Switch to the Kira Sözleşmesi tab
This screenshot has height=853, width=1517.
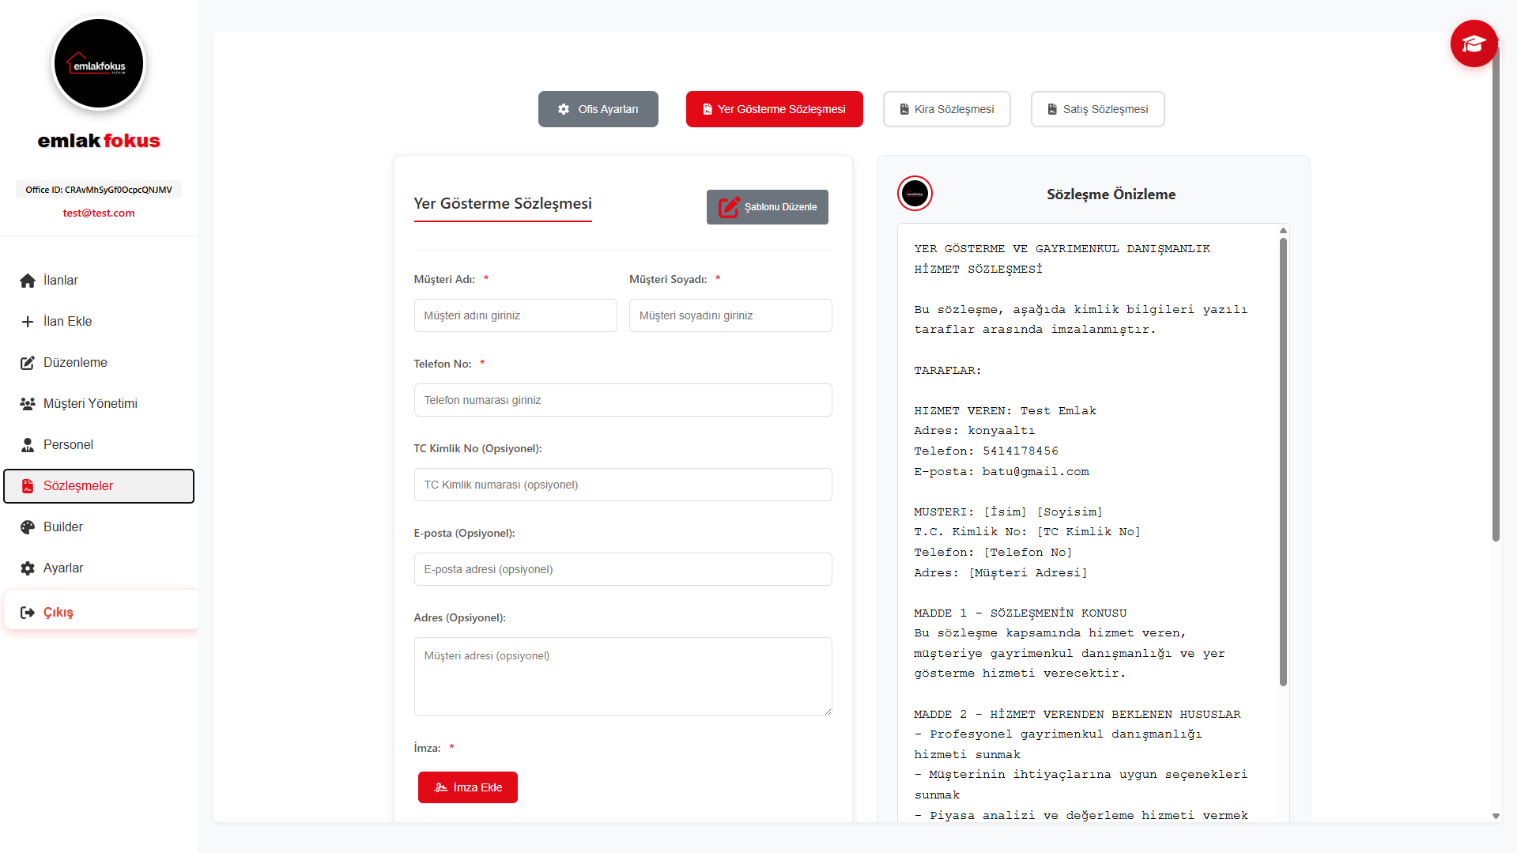(946, 108)
